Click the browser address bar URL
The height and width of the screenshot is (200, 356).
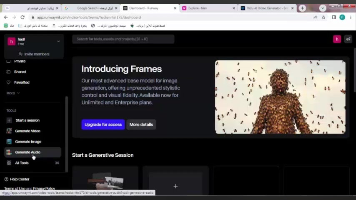click(89, 17)
